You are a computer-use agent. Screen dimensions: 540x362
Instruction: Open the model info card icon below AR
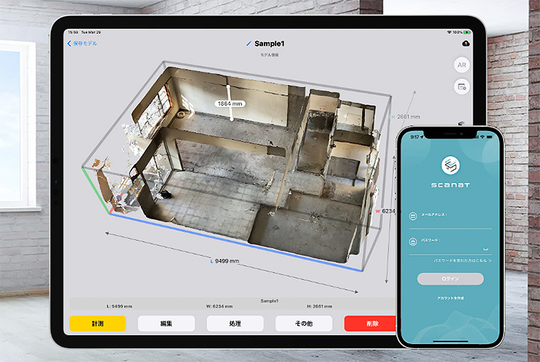(461, 86)
